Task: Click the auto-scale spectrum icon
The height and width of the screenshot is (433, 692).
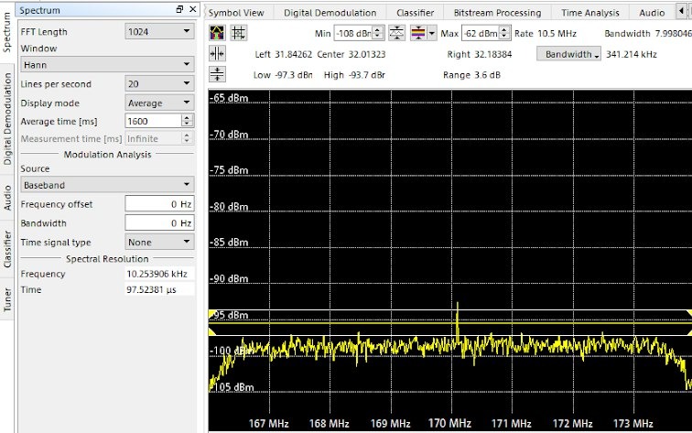Action: 218,32
